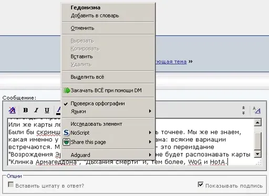This screenshot has height=196, width=269.
Task: Click "Отменить" in the context menu
Action: pos(108,28)
